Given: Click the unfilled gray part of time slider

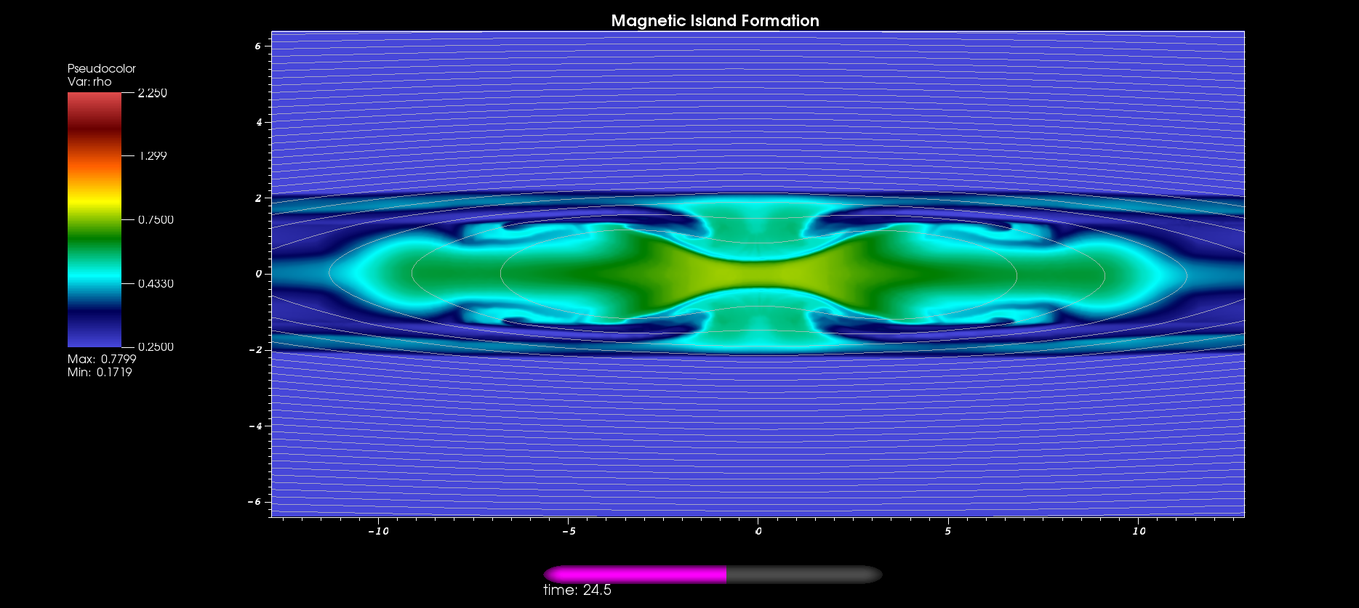Looking at the screenshot, I should pyautogui.click(x=804, y=575).
